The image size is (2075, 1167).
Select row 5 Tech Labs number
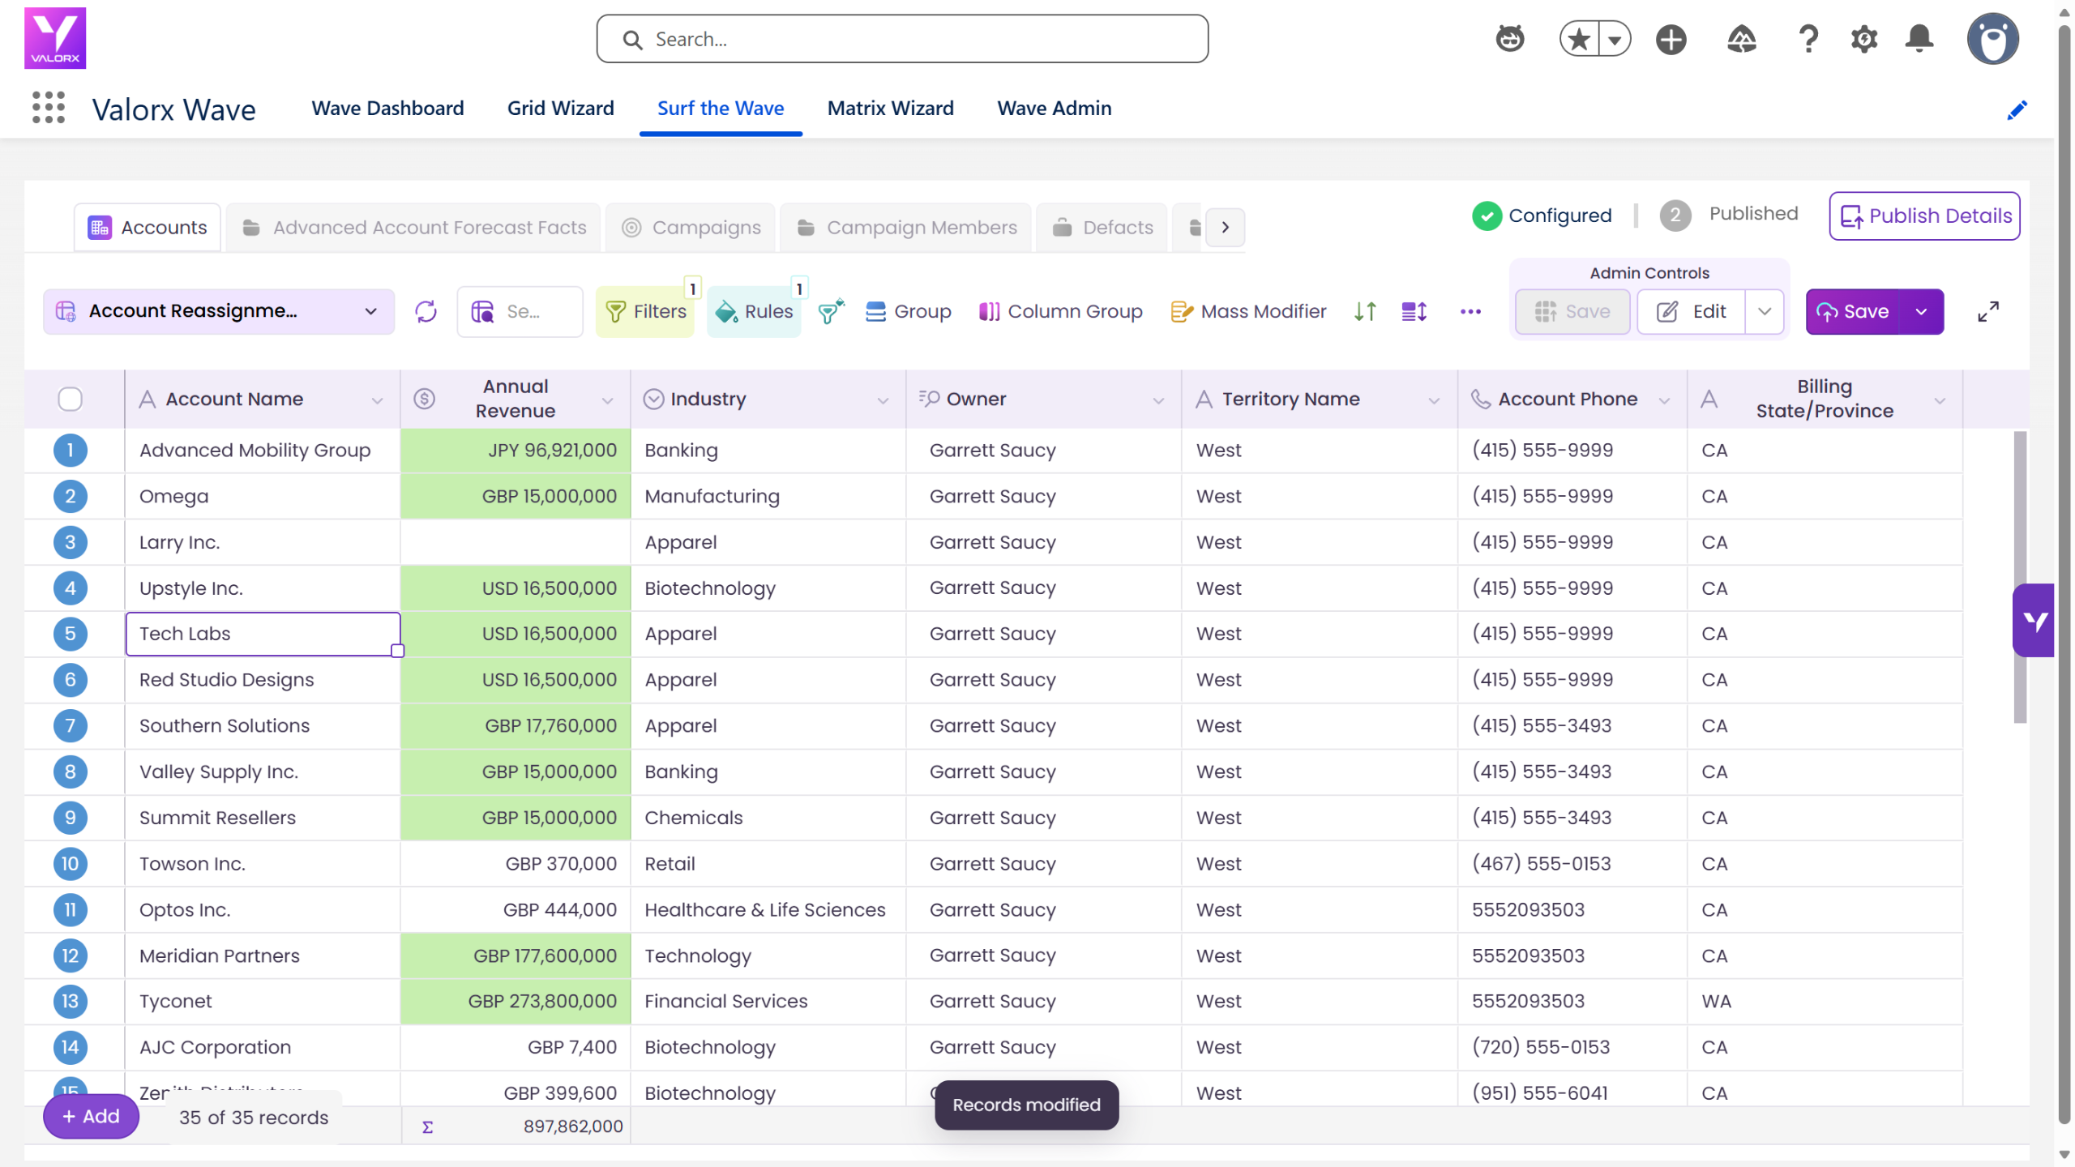pos(71,634)
